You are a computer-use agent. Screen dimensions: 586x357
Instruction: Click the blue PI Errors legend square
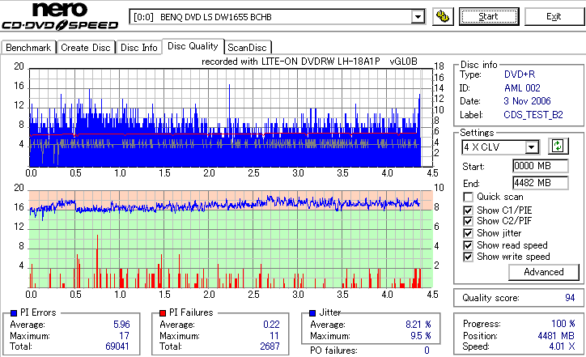pos(14,313)
